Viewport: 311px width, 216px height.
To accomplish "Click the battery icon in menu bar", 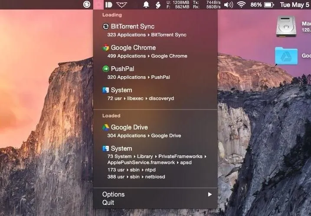I will tap(269, 5).
